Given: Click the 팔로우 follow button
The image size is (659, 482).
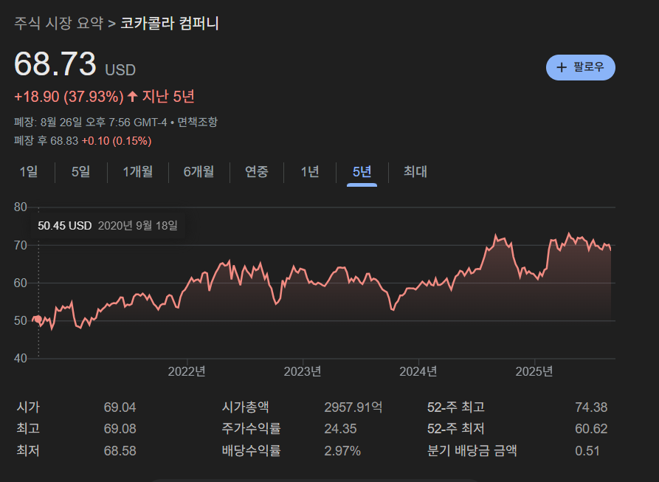Looking at the screenshot, I should pos(581,67).
